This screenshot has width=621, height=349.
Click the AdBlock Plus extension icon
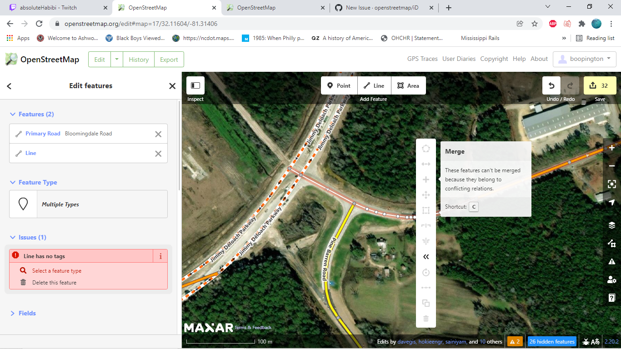pos(553,24)
